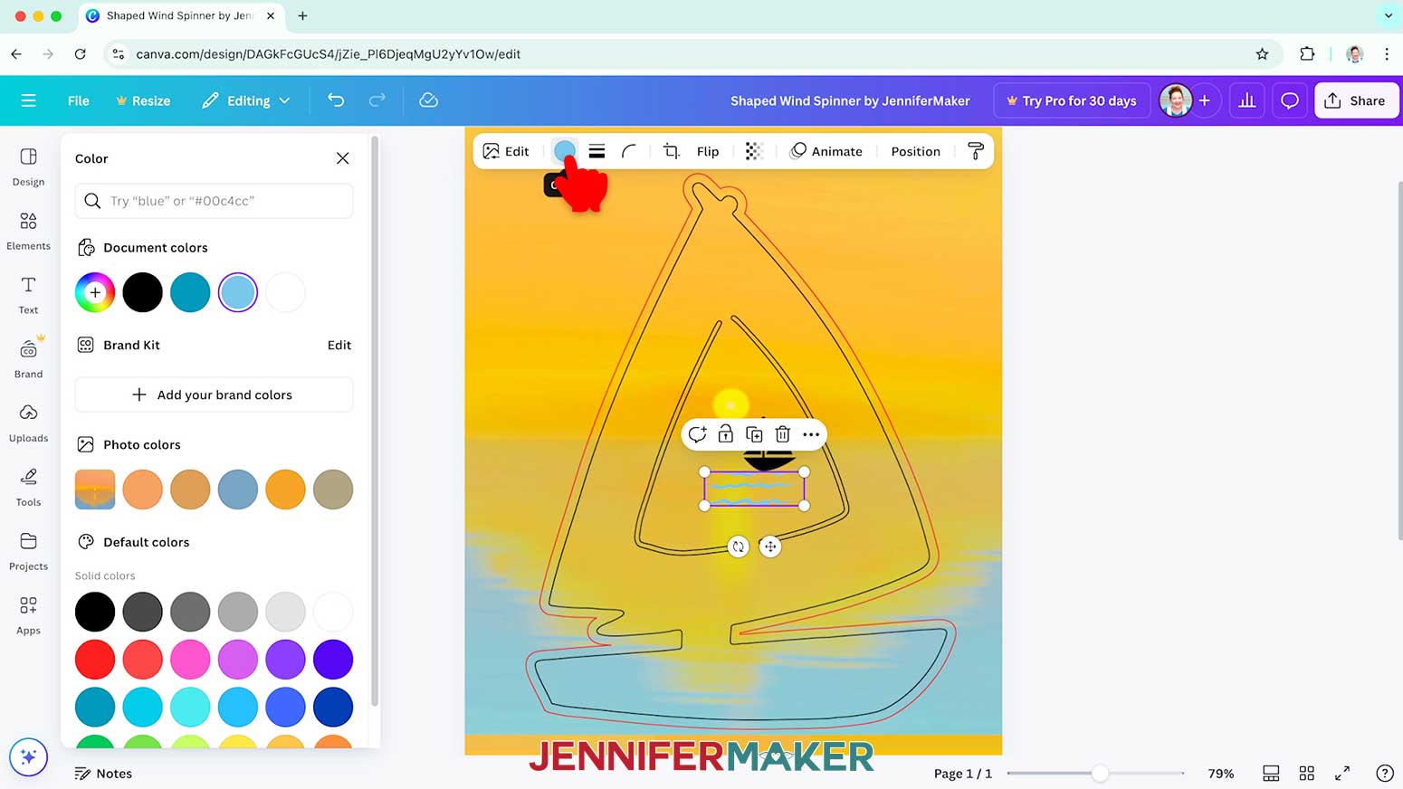Viewport: 1403px width, 789px height.
Task: Click the blue color swatch in toolbar
Action: pyautogui.click(x=564, y=150)
